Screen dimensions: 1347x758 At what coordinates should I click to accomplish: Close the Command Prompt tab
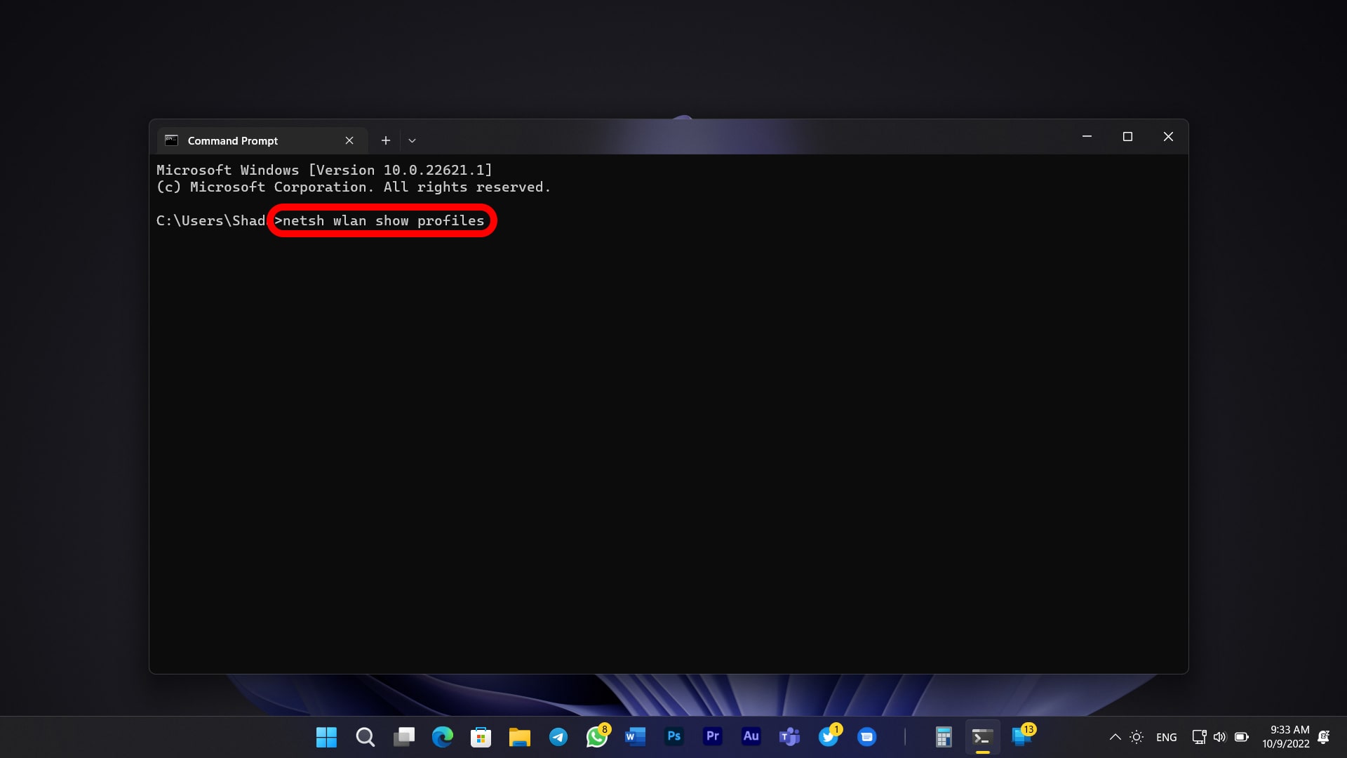click(349, 140)
